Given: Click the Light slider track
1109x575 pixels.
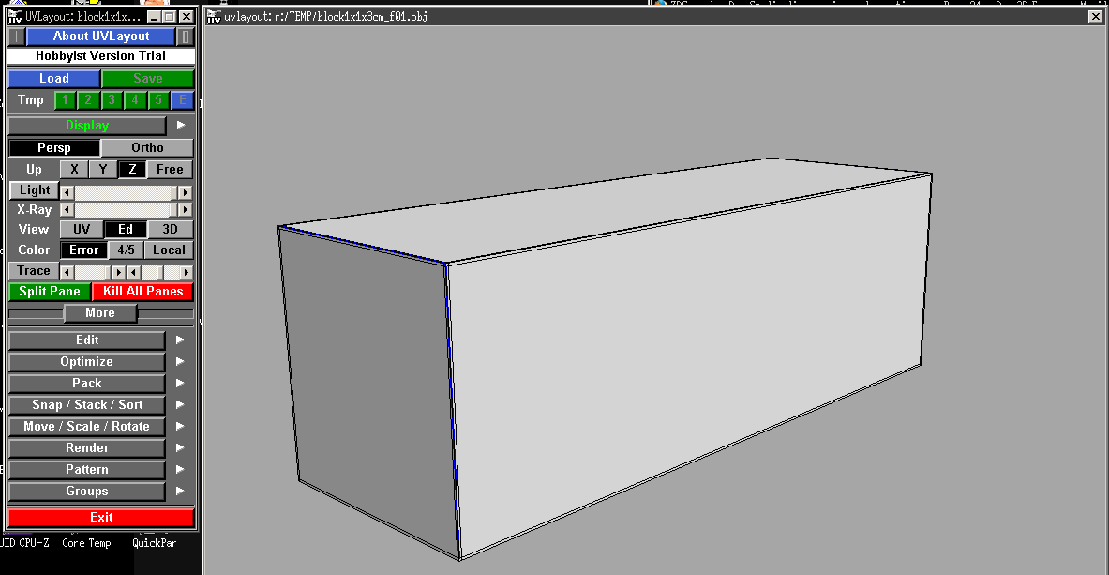Looking at the screenshot, I should point(126,192).
